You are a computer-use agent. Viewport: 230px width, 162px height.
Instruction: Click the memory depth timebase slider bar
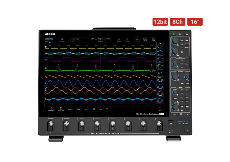coord(100,40)
